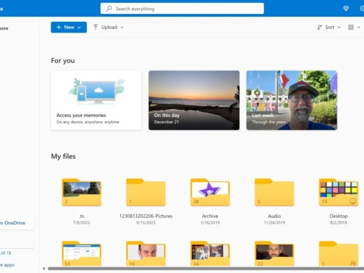Open Access your memories card

click(x=96, y=100)
